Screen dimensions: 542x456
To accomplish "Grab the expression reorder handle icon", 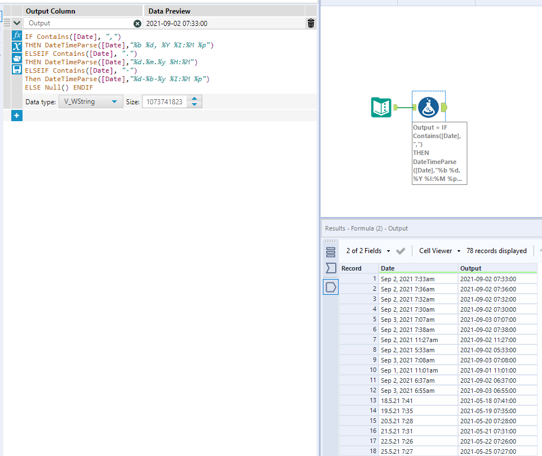I will tap(7, 23).
